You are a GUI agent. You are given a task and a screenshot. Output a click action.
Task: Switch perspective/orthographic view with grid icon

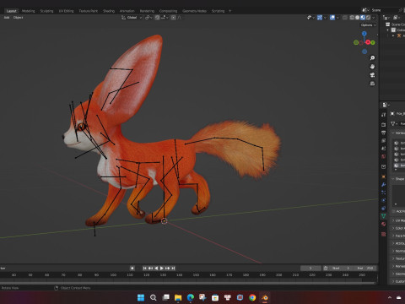click(372, 84)
